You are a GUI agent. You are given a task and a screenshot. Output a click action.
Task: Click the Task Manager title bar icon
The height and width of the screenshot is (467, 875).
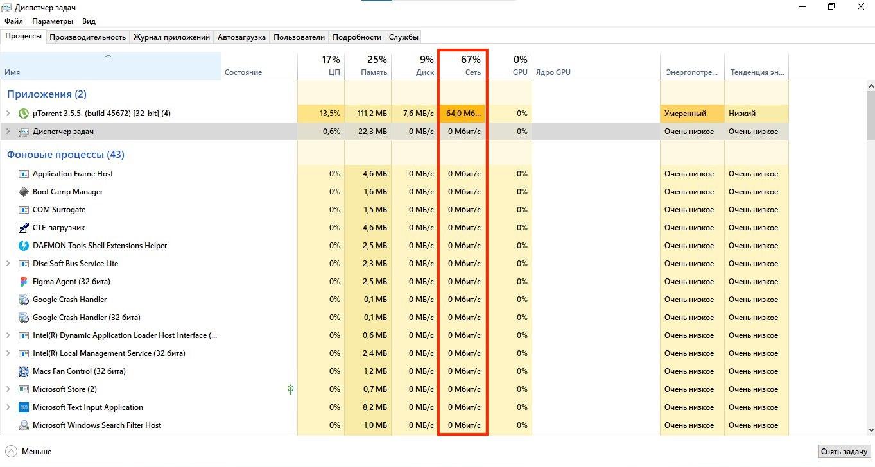point(7,7)
